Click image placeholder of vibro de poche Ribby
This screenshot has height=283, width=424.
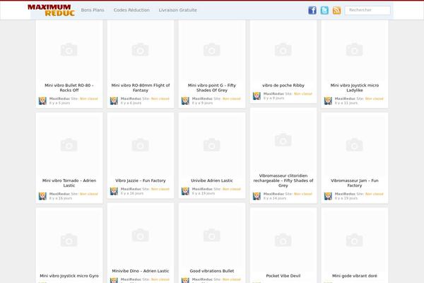click(283, 50)
